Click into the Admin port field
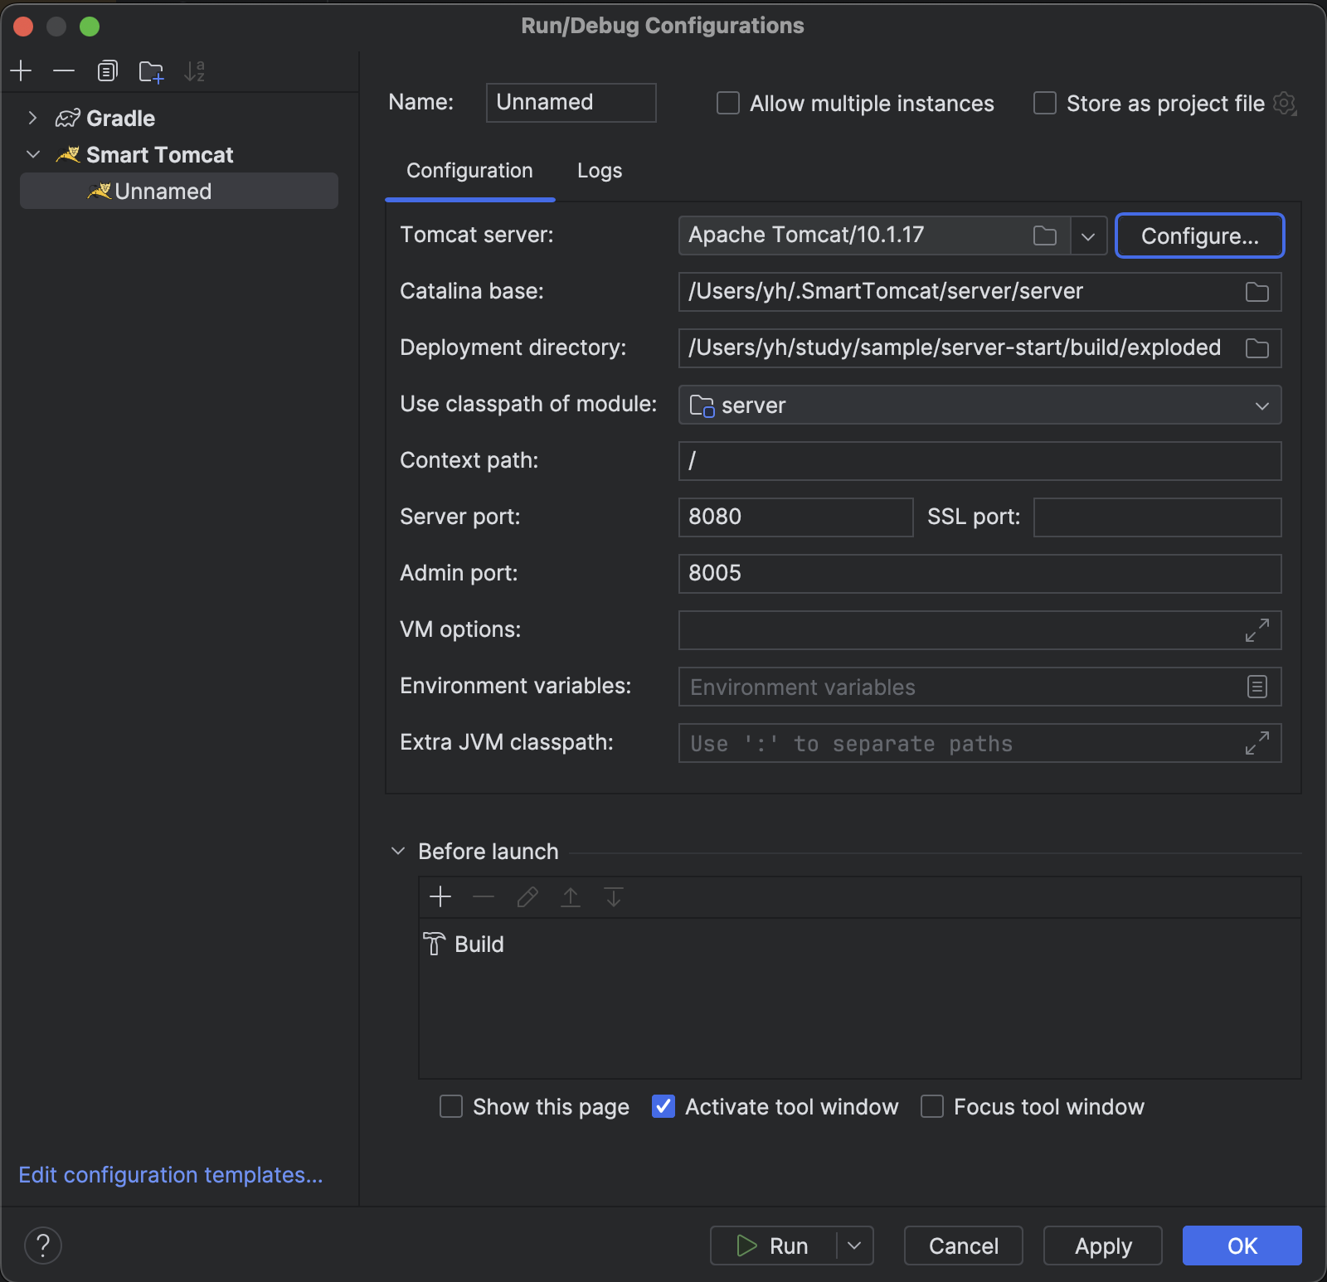Viewport: 1327px width, 1282px height. point(980,574)
